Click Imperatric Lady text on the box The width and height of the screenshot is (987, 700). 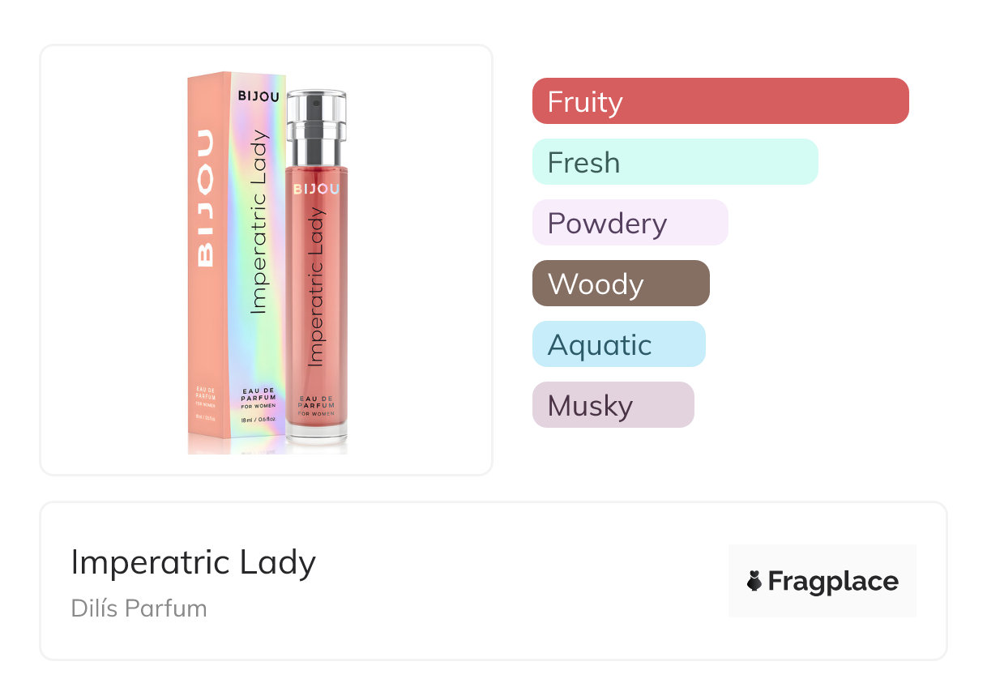tap(258, 221)
